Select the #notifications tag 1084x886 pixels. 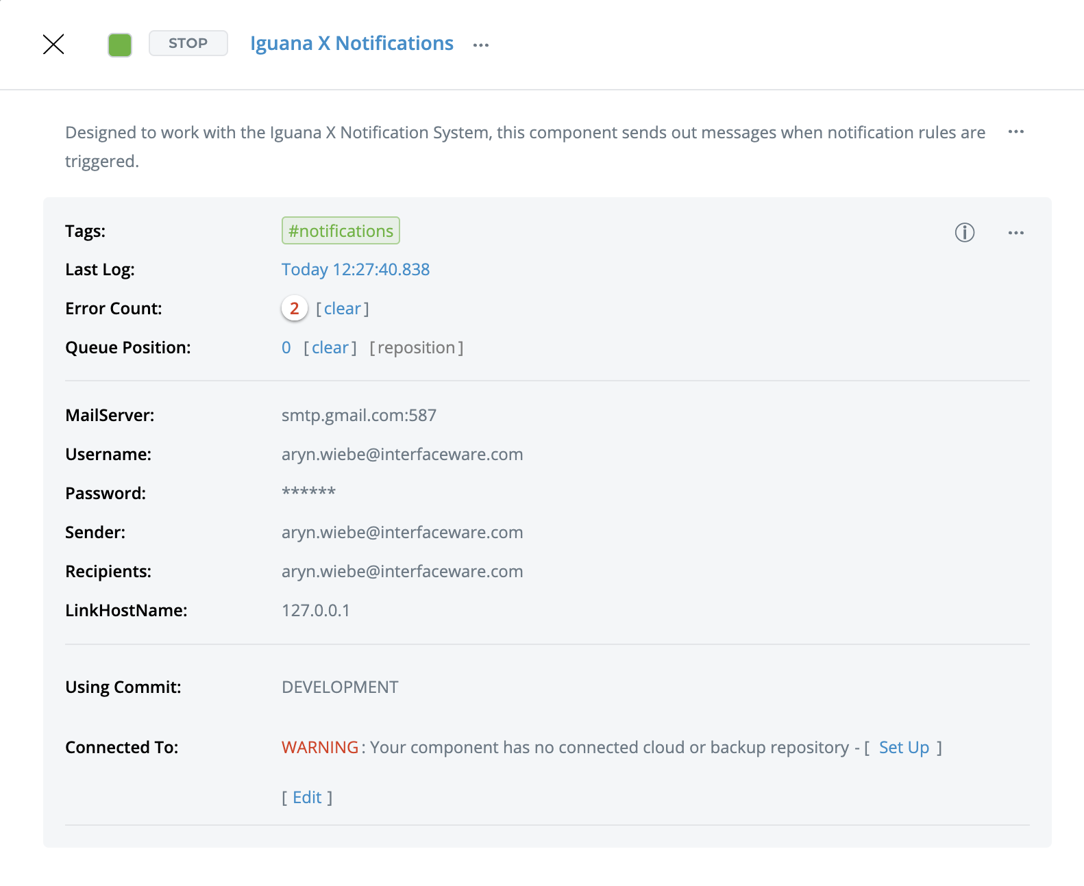[341, 231]
